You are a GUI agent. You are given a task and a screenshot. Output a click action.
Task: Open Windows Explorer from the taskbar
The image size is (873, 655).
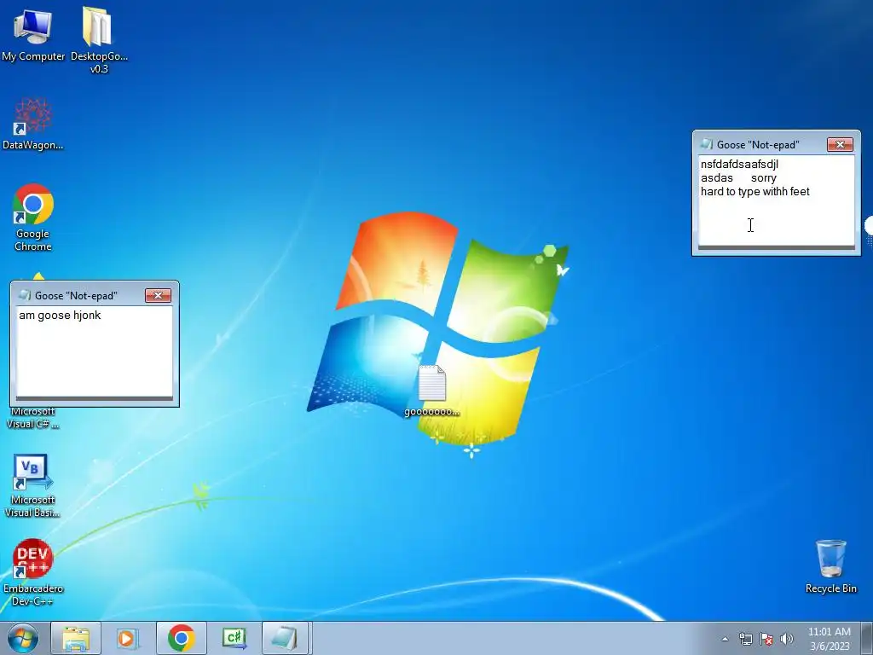(76, 638)
